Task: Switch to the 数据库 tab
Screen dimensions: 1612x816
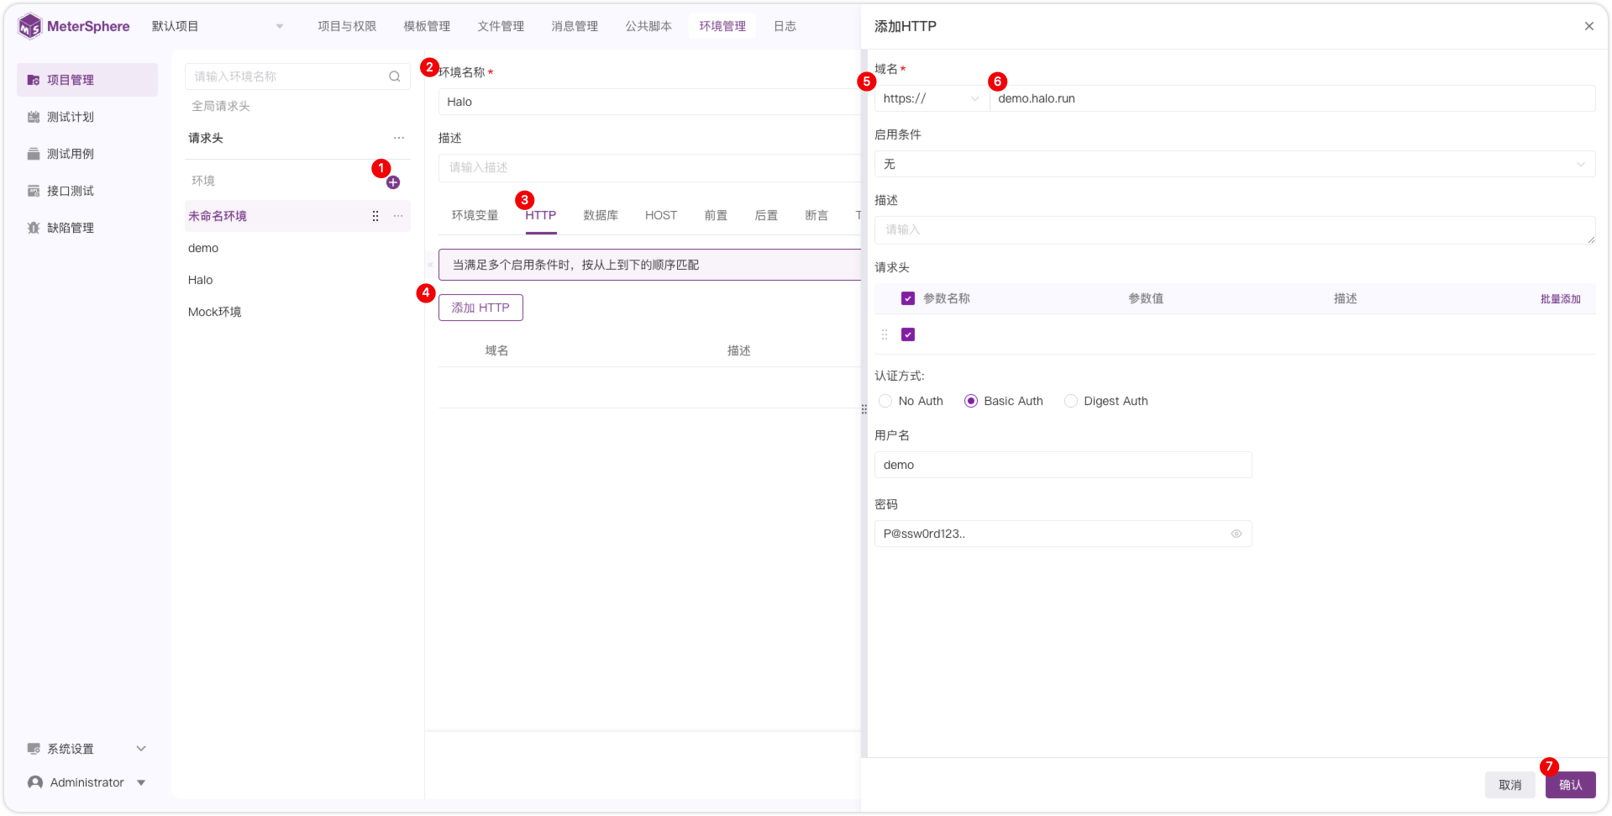Action: [601, 215]
